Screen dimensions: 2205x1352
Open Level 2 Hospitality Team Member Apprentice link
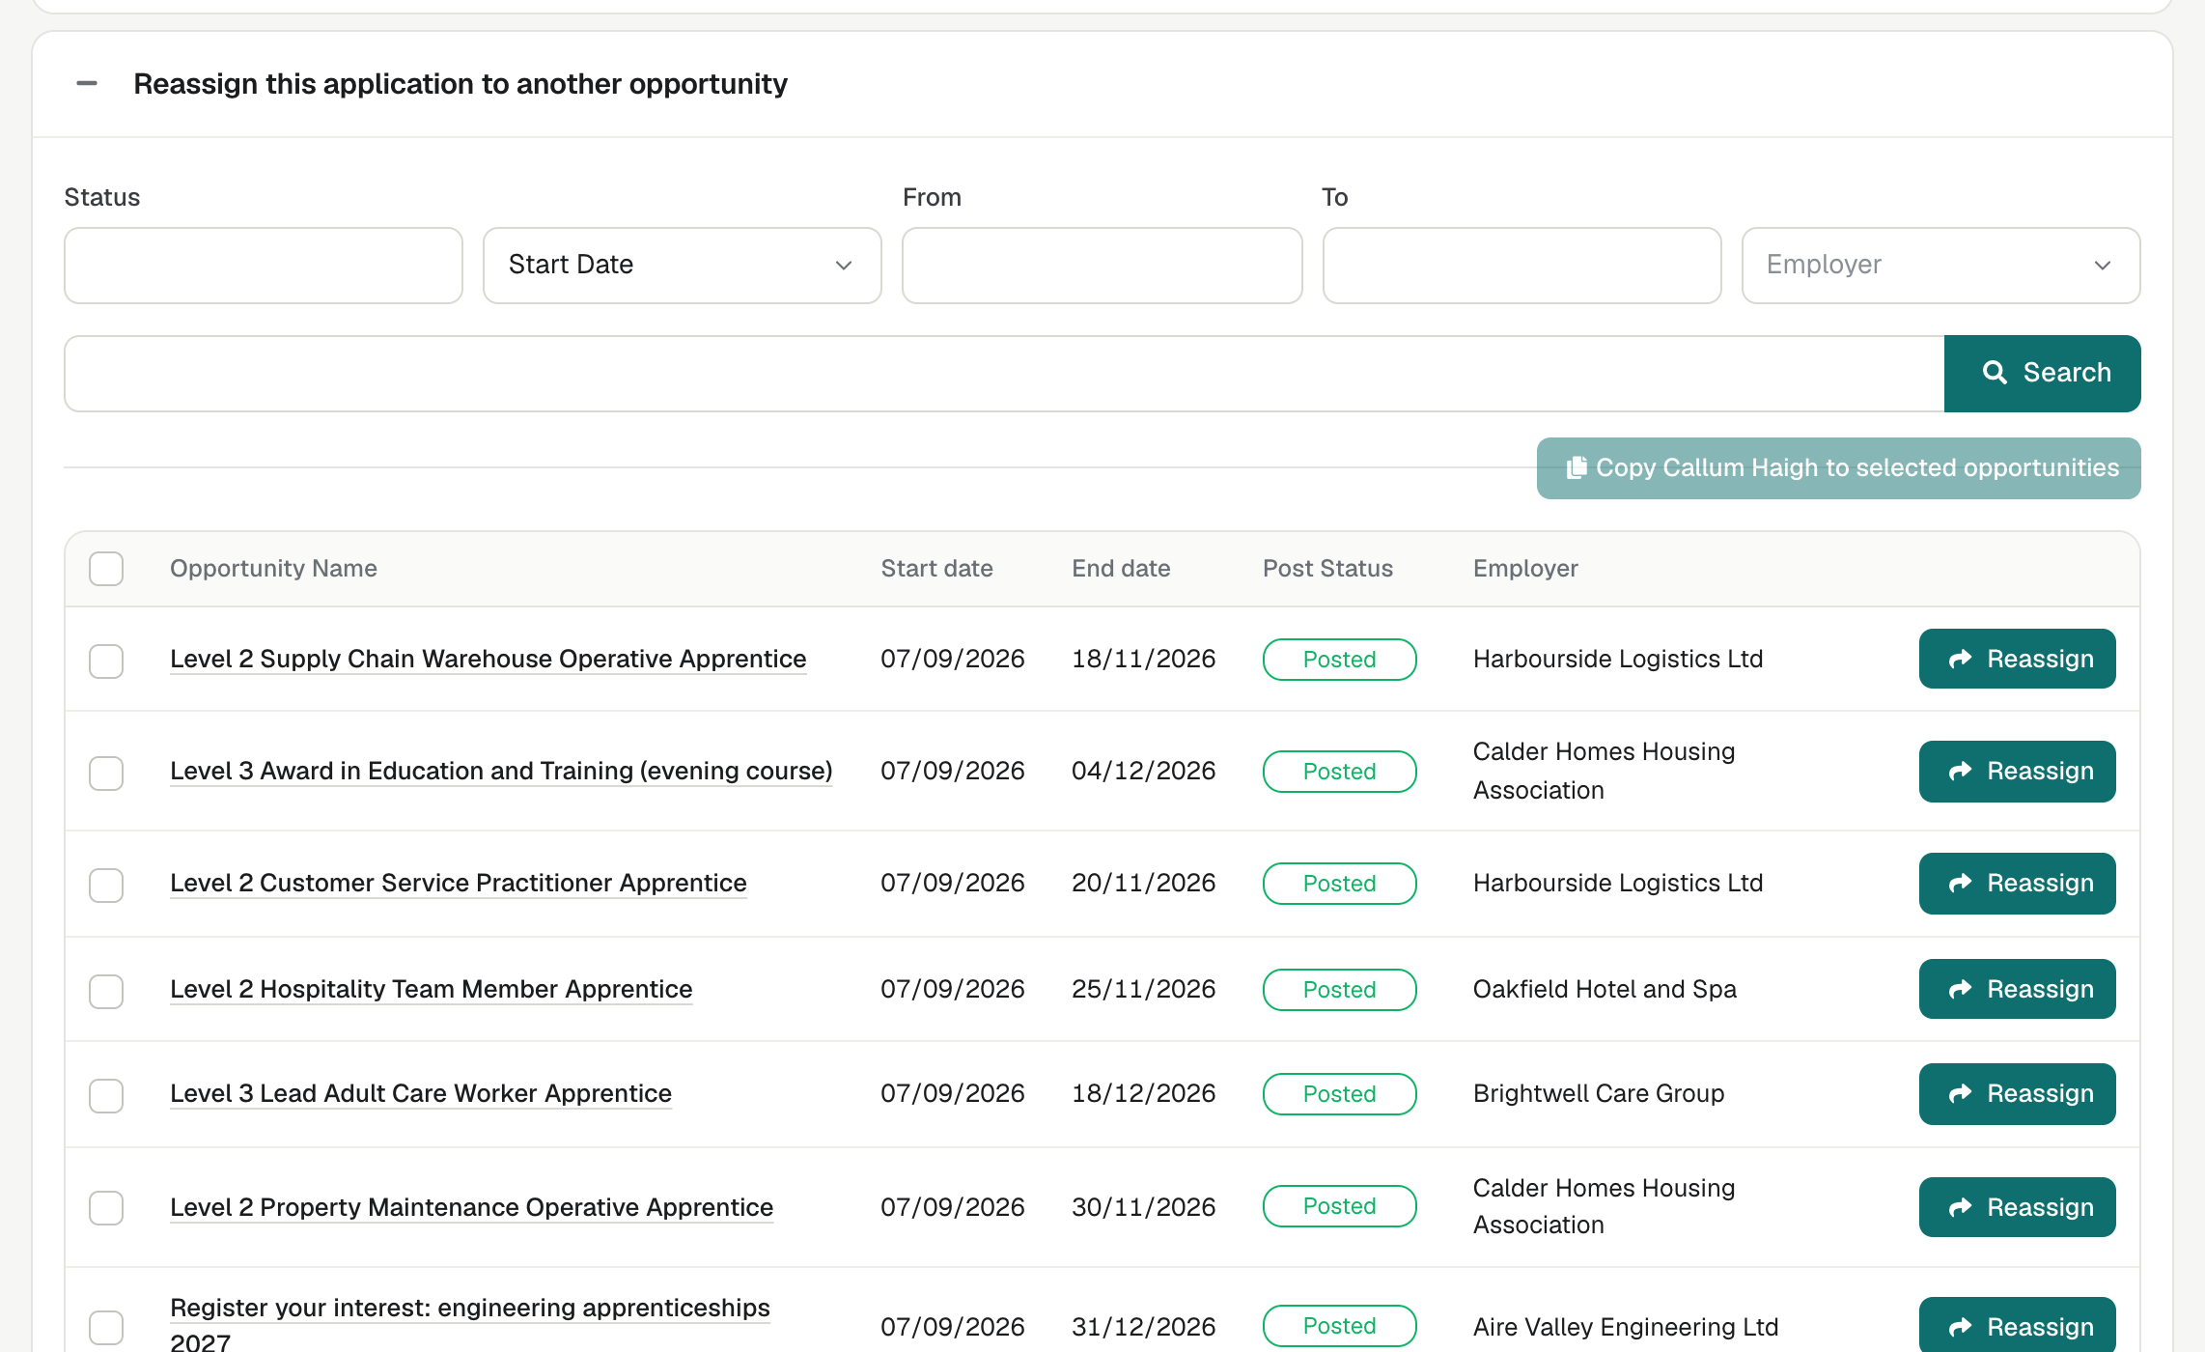432,989
